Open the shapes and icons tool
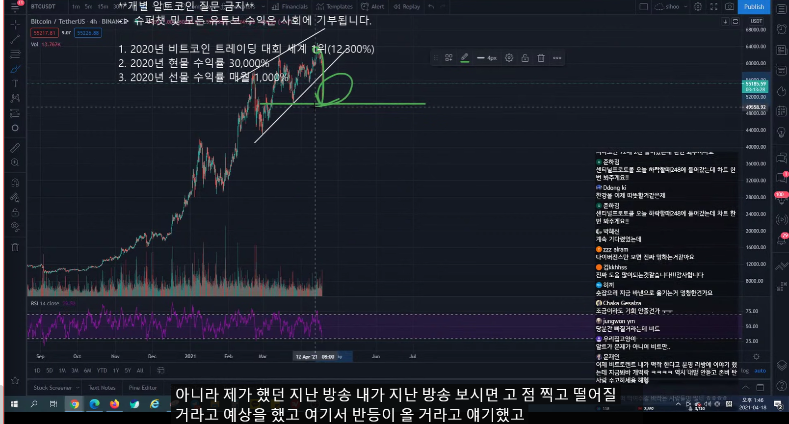 point(15,128)
